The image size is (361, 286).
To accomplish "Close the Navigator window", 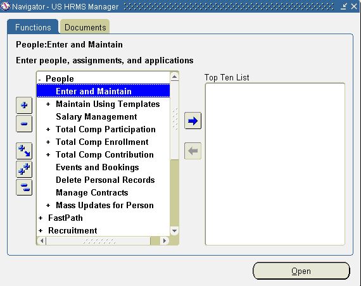I will (354, 6).
